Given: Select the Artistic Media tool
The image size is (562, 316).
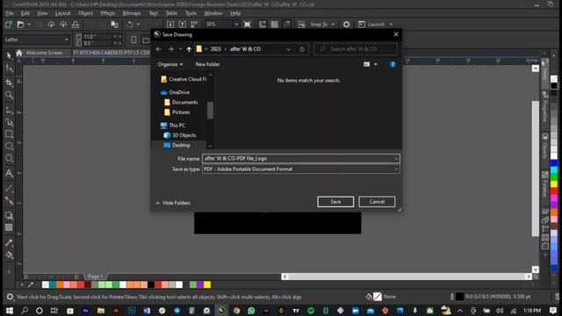Looking at the screenshot, I should (x=9, y=122).
